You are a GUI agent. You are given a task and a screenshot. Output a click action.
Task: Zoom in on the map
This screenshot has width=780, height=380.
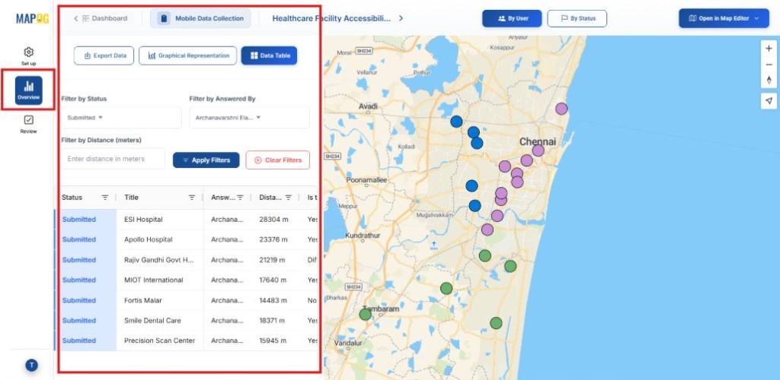click(769, 49)
